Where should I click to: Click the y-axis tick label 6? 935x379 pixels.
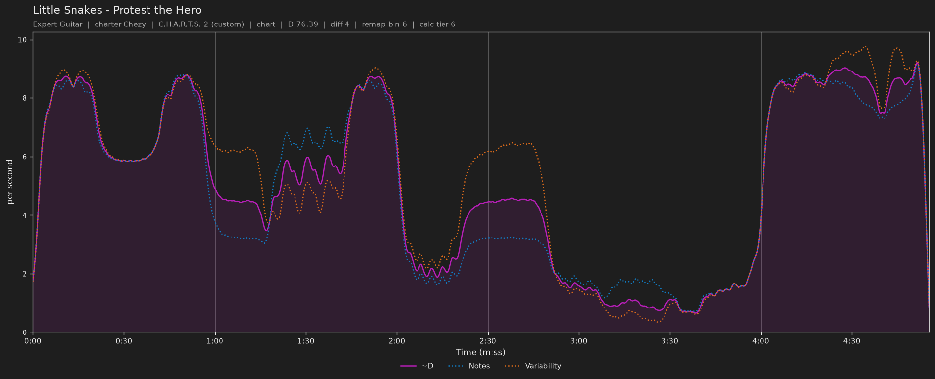25,157
